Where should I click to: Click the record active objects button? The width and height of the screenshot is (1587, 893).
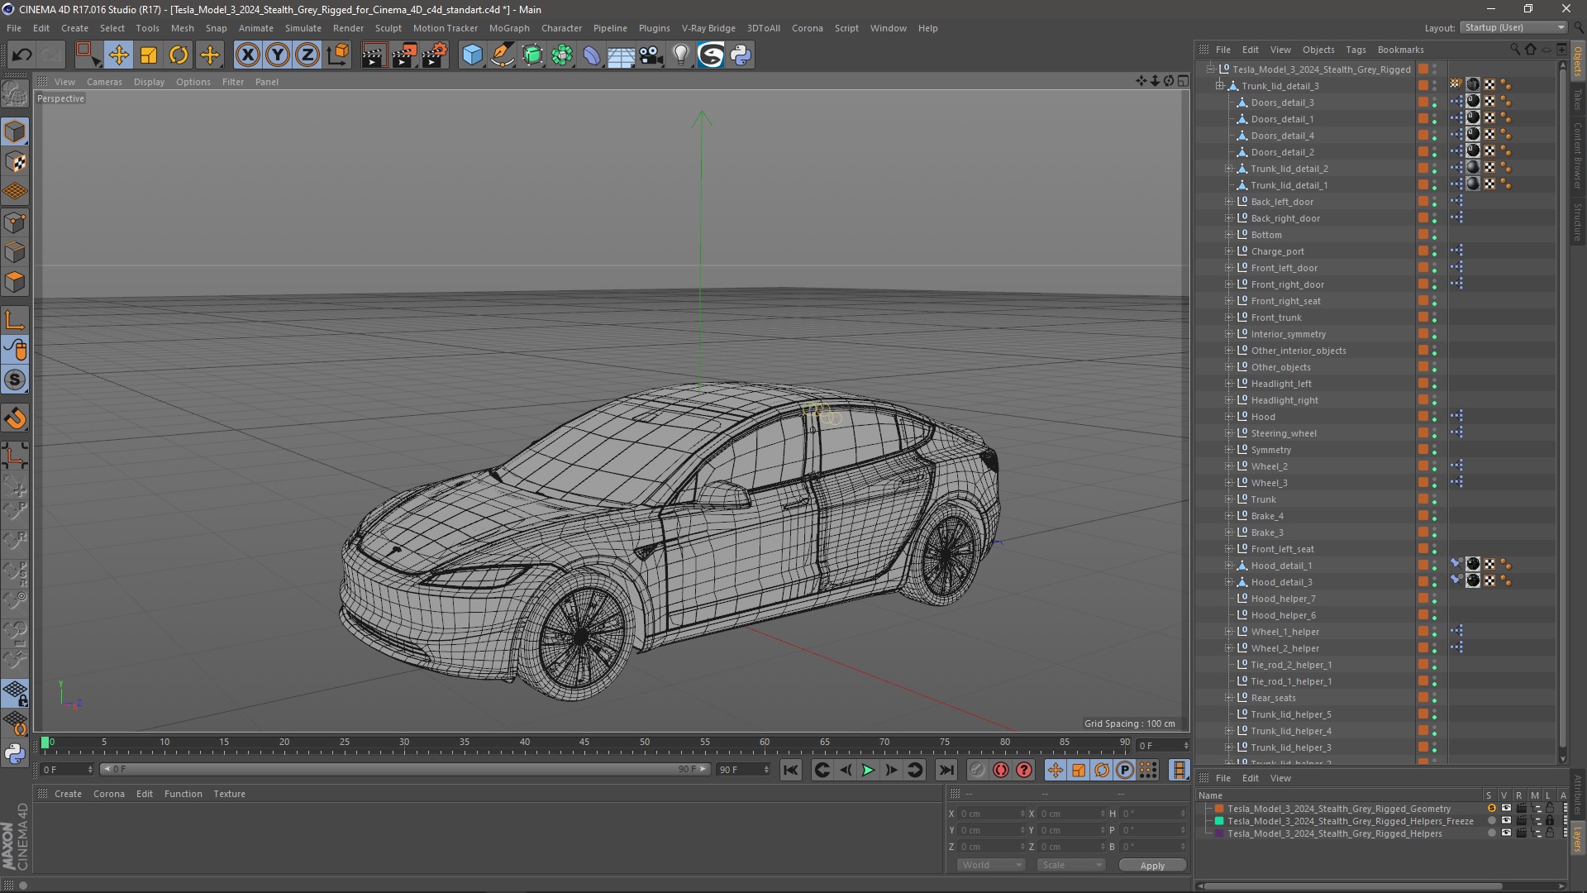pos(977,770)
